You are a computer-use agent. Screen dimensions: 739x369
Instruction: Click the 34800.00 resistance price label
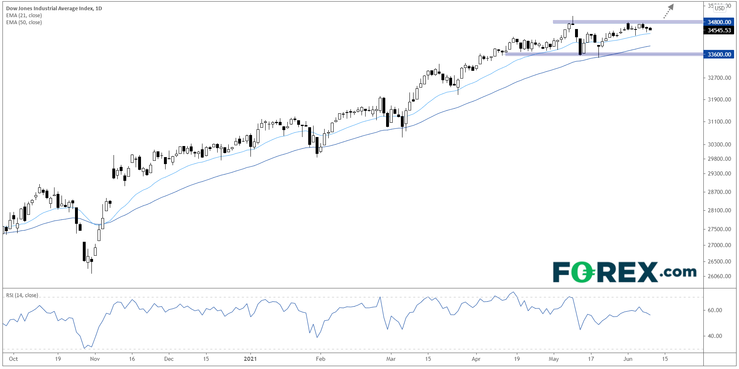point(719,22)
